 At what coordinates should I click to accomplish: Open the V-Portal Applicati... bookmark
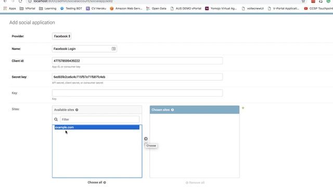284,8
